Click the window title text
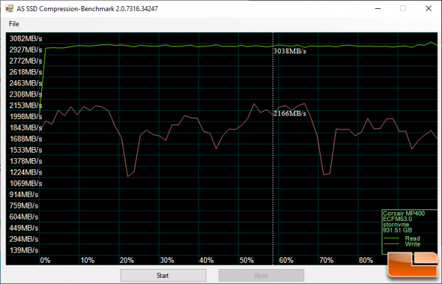Image resolution: width=442 pixels, height=284 pixels. (87, 9)
